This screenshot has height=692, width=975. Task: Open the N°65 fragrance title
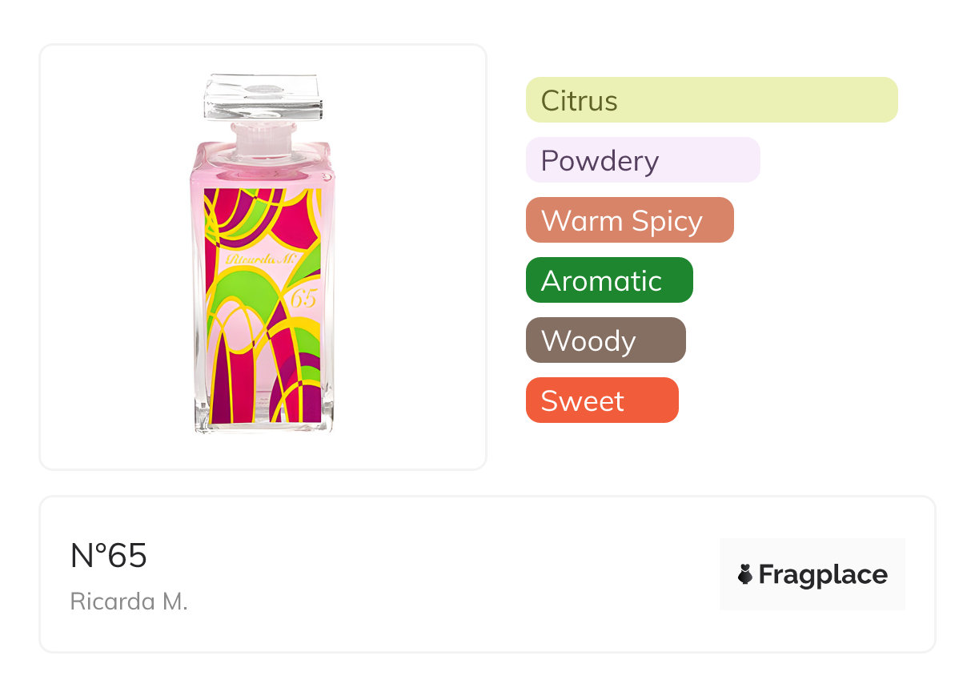tap(109, 556)
